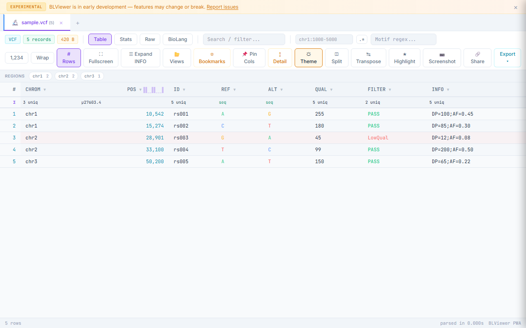Enable text Wrap
Viewport: 526px width, 328px height.
point(42,57)
